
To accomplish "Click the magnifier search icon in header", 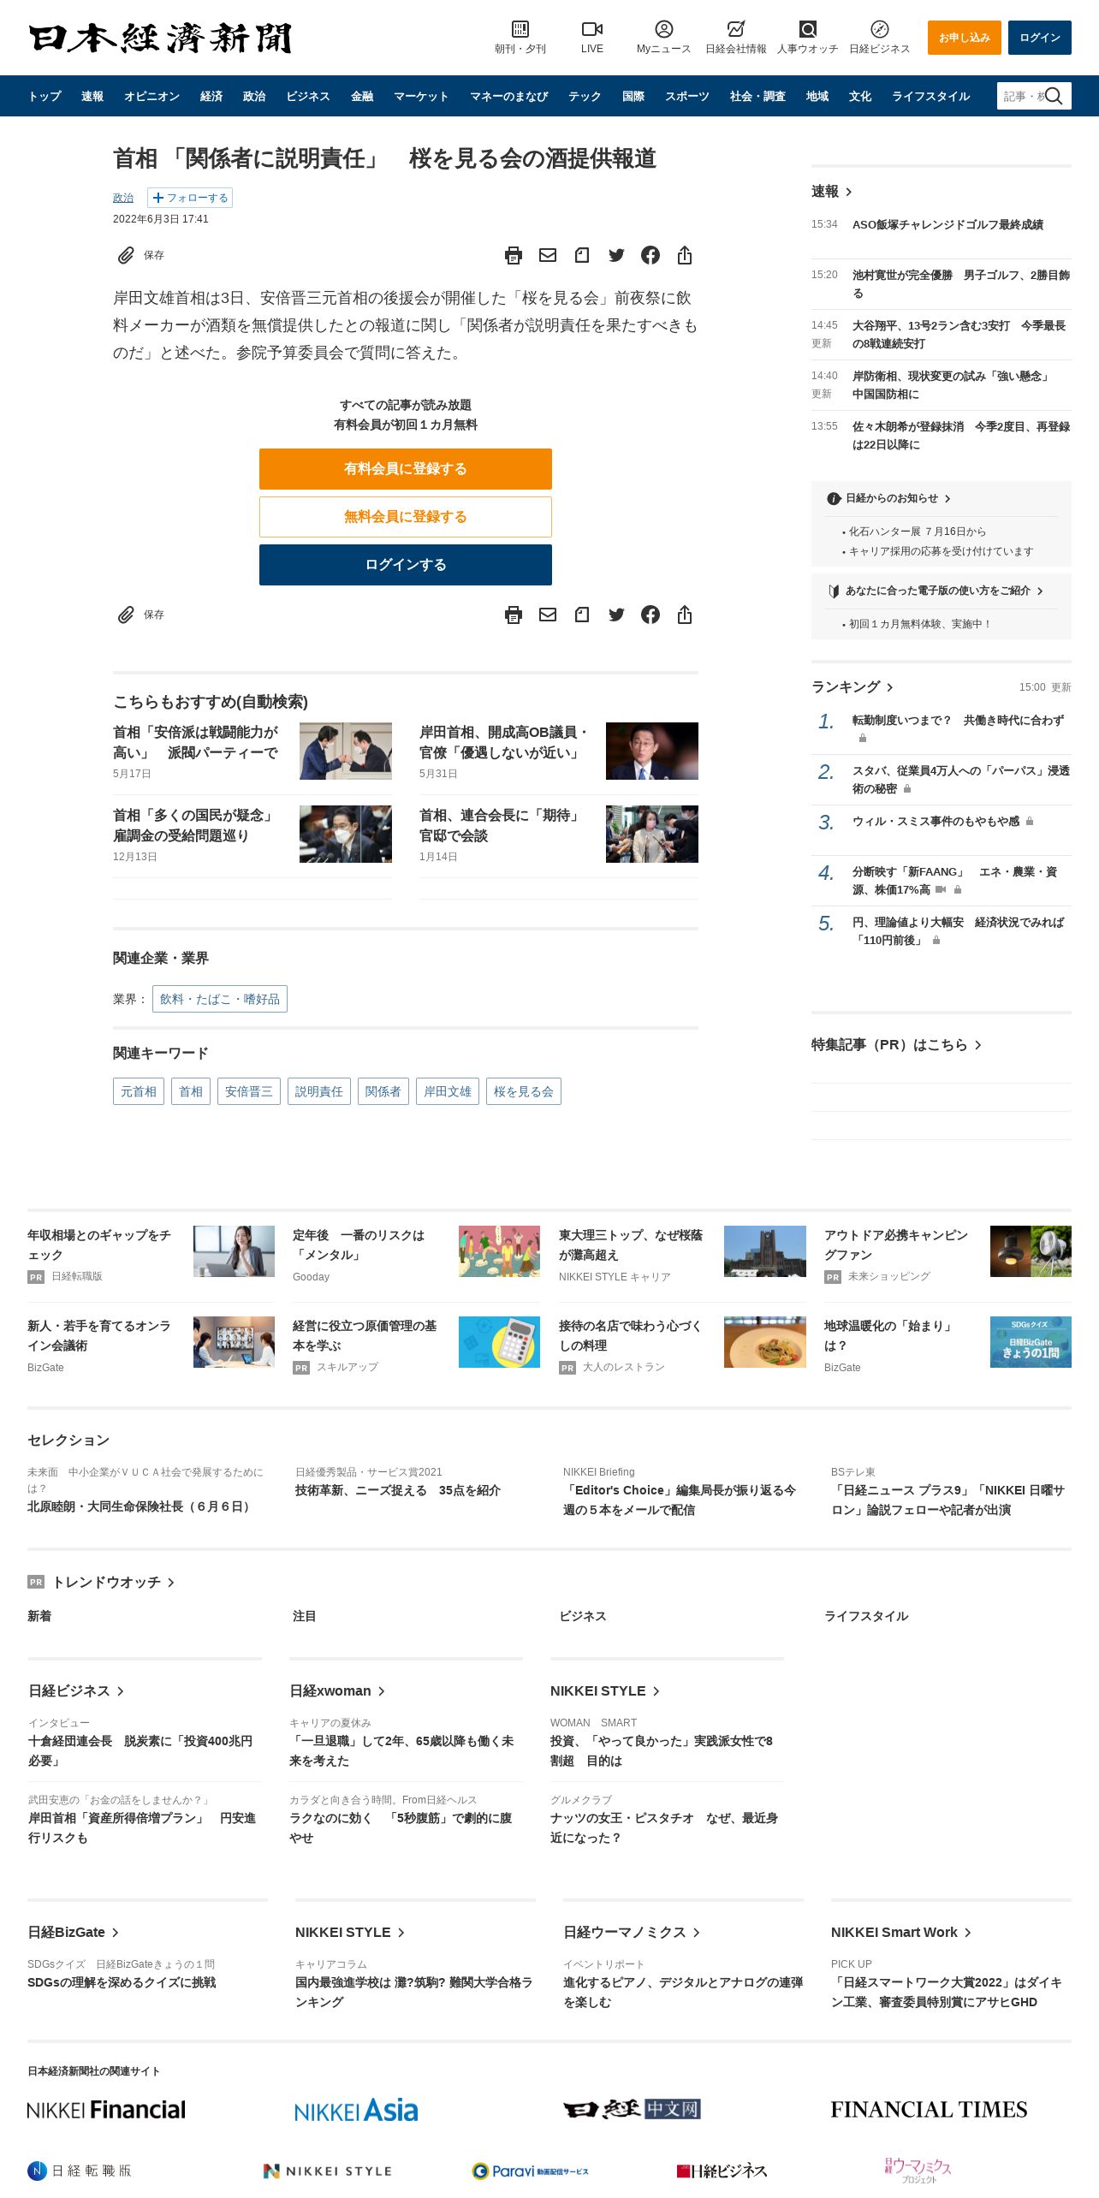I will (x=1054, y=96).
